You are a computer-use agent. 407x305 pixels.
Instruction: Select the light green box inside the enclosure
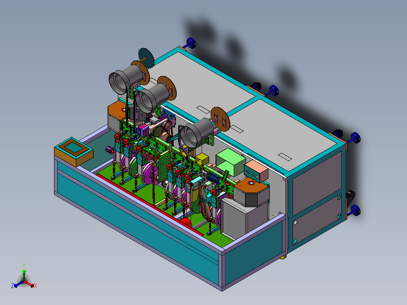230,160
